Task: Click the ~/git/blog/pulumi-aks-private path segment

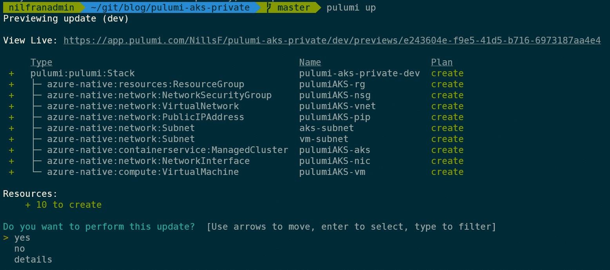Action: [x=170, y=7]
